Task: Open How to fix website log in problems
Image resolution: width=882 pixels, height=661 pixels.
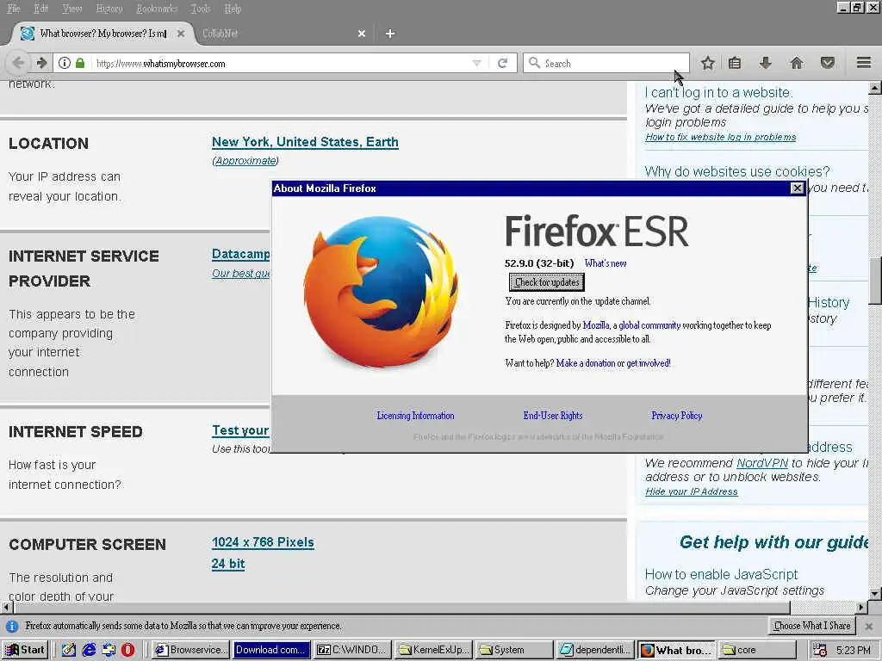Action: [721, 137]
